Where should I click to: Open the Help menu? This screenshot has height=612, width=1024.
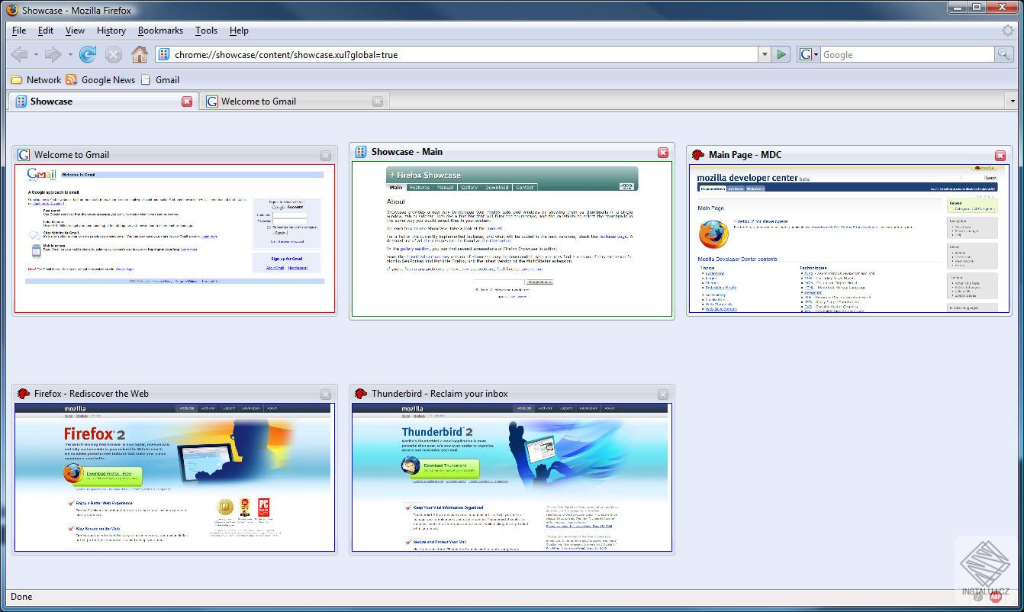[239, 31]
